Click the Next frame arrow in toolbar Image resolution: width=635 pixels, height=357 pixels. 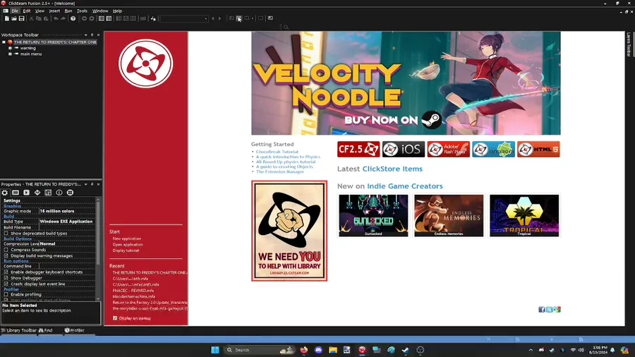(x=220, y=18)
